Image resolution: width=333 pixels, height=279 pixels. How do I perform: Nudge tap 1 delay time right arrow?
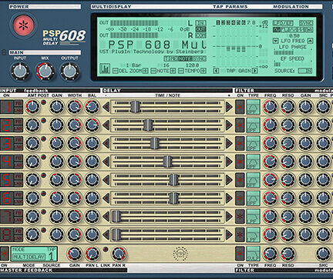click(x=229, y=107)
